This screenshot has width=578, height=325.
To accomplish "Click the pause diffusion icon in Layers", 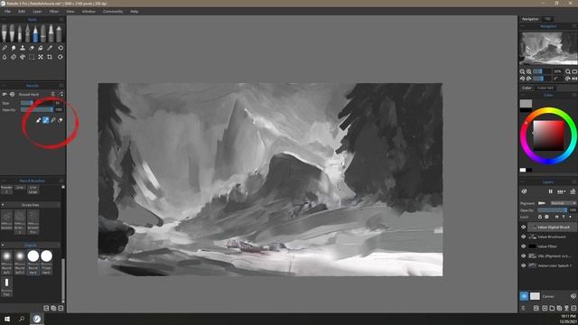I will pos(550,191).
